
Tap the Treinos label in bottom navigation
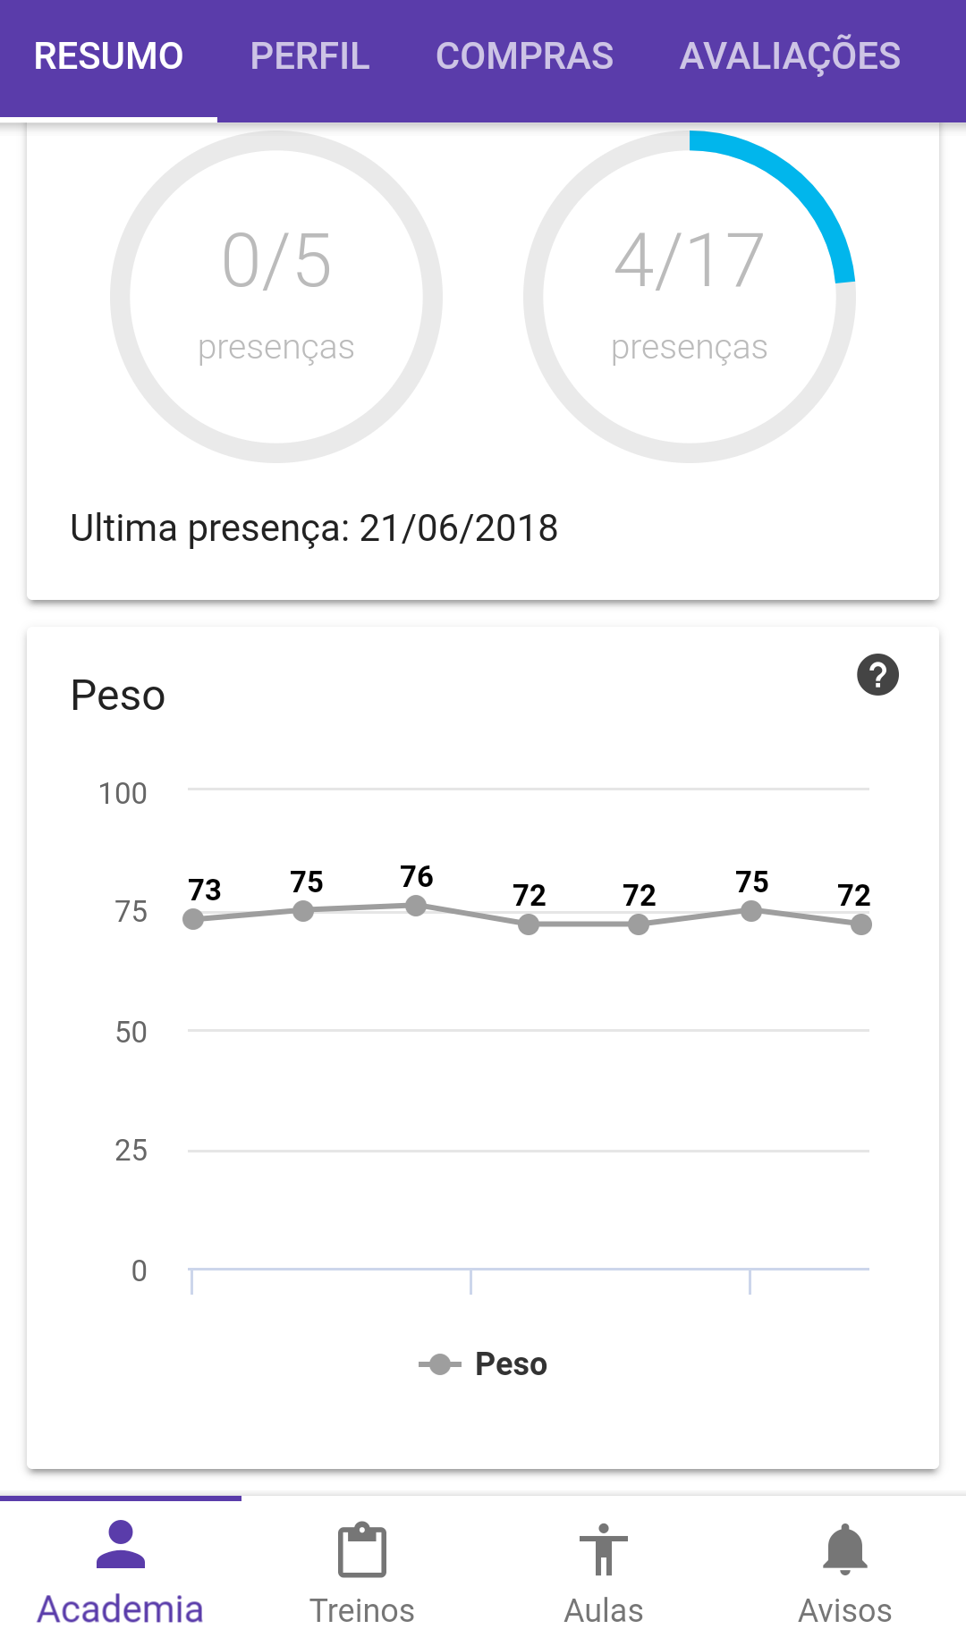(x=362, y=1610)
